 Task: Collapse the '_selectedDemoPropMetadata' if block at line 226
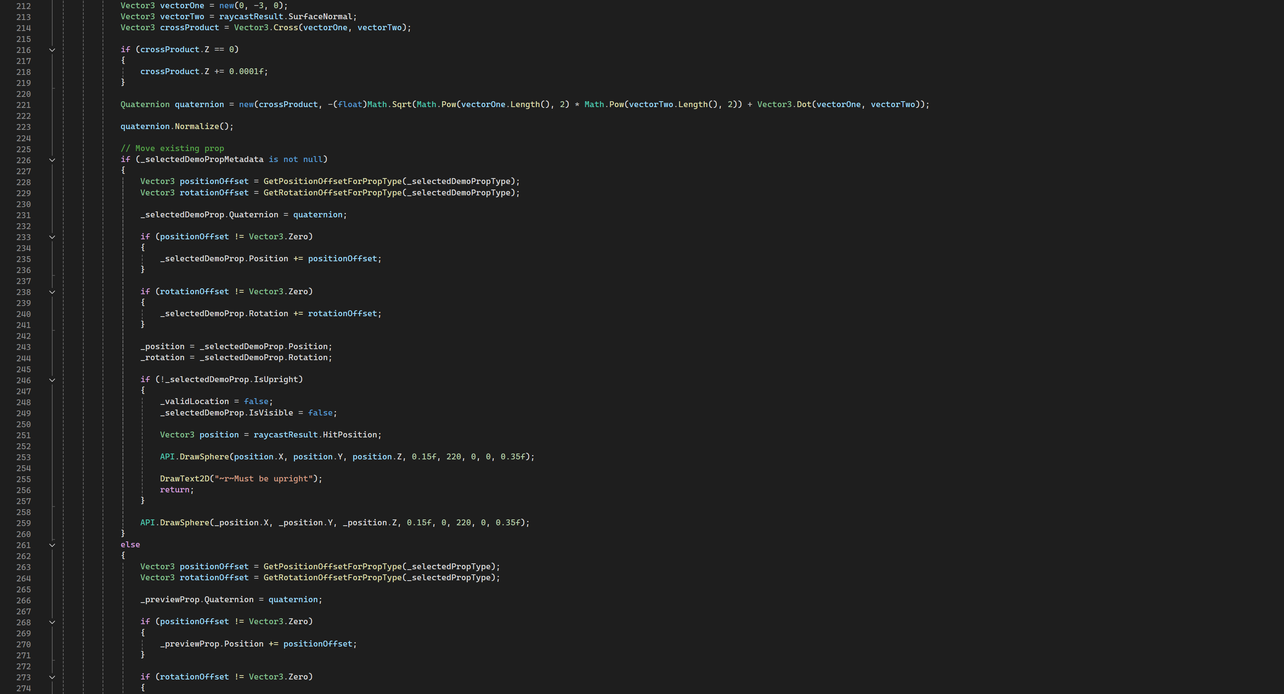pos(52,160)
